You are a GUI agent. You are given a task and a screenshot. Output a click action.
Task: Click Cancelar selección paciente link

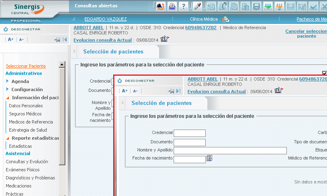click(306, 34)
